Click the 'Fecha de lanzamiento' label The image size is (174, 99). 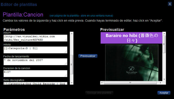click(x=16, y=56)
